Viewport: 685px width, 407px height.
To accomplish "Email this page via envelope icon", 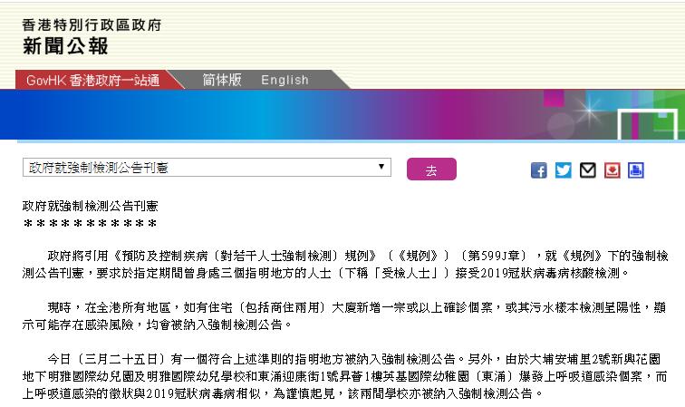I will (x=587, y=170).
